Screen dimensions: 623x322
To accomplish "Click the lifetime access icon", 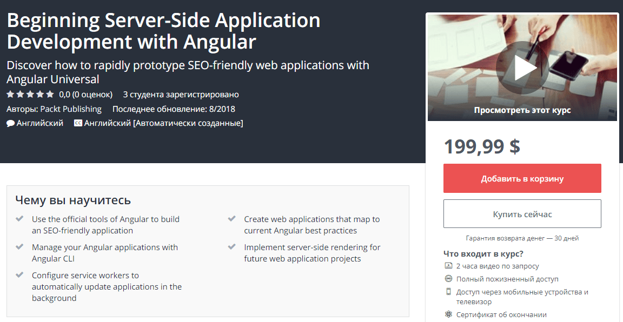I will pyautogui.click(x=448, y=279).
